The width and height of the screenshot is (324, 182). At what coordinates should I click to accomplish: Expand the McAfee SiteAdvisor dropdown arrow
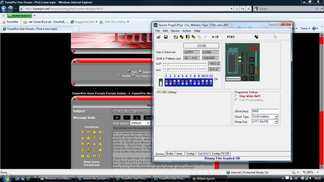click(34, 15)
